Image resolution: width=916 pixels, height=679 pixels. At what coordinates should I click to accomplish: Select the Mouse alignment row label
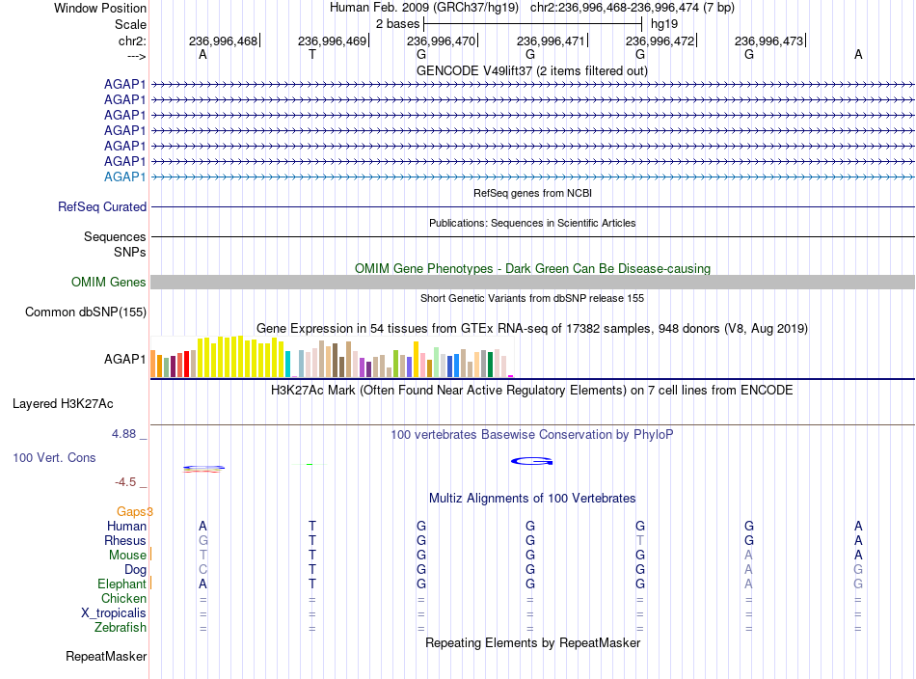127,556
